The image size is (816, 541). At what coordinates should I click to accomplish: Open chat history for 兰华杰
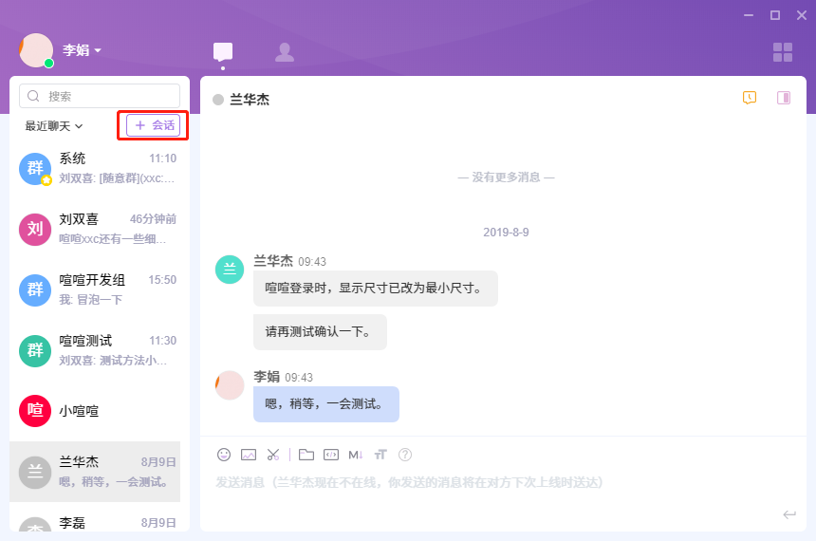pyautogui.click(x=750, y=98)
